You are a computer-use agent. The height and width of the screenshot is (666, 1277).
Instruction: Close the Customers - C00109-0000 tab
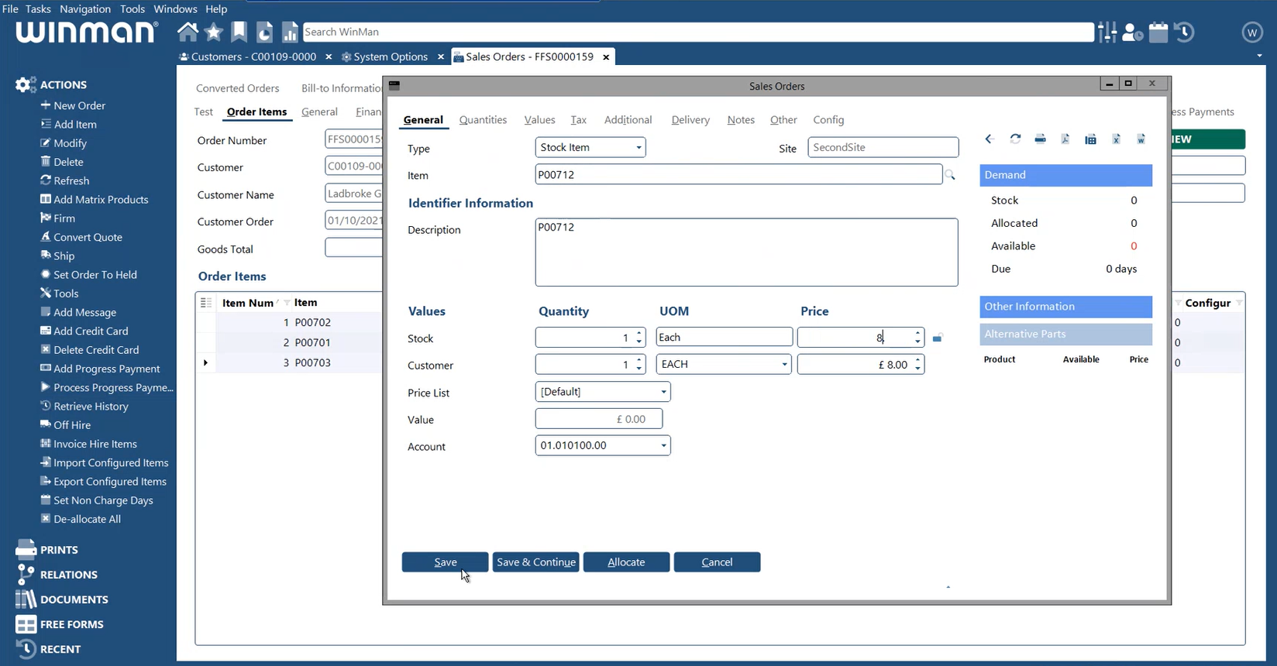pyautogui.click(x=329, y=57)
